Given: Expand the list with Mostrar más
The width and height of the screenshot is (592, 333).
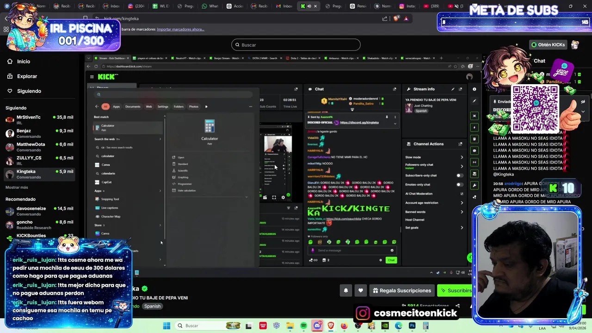Looking at the screenshot, I should [x=17, y=187].
